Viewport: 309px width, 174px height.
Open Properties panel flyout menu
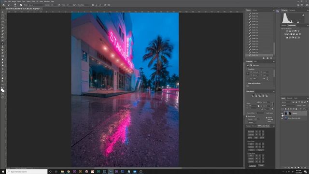[274, 61]
